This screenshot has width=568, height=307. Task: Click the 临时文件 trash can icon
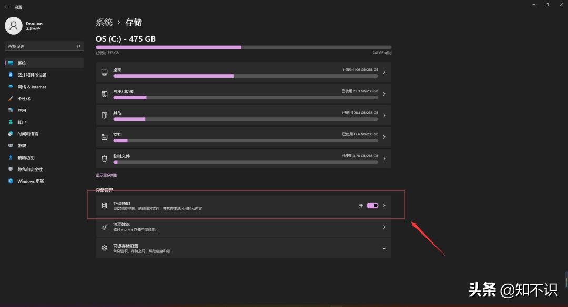pos(104,158)
